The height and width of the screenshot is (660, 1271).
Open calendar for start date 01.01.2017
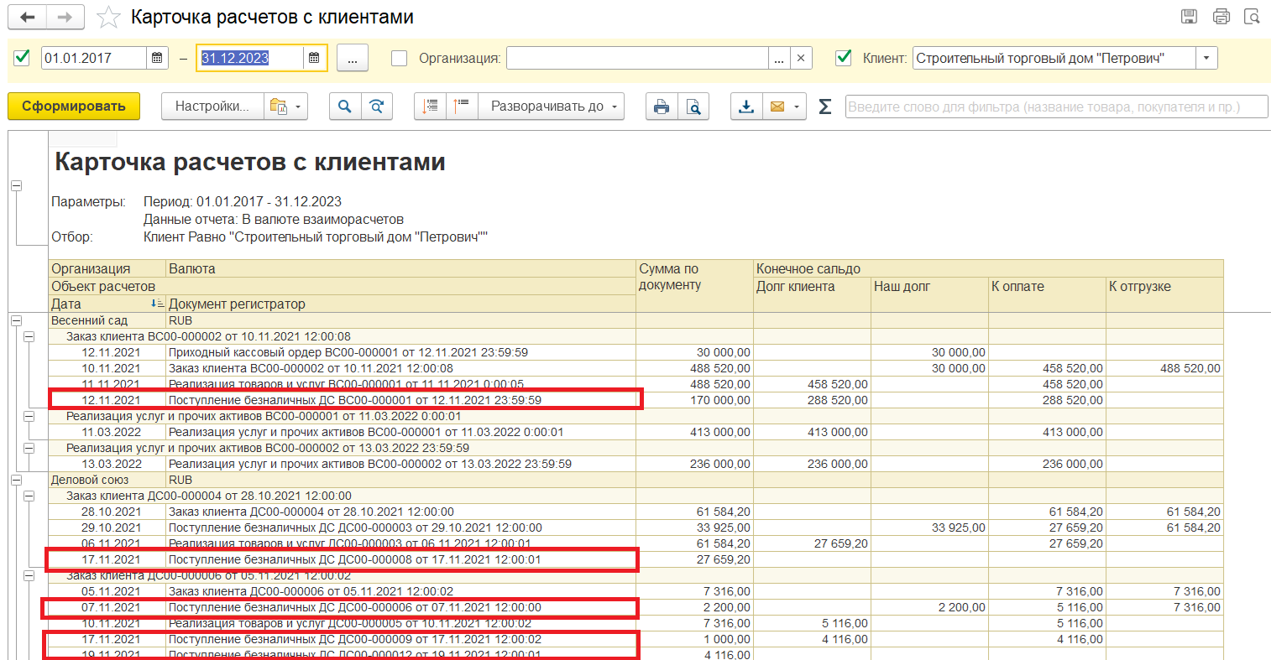point(157,58)
